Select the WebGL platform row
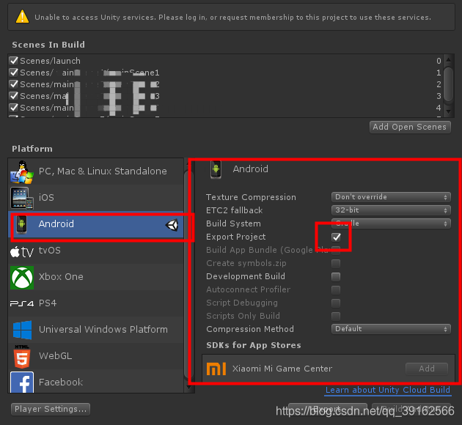 coord(96,356)
